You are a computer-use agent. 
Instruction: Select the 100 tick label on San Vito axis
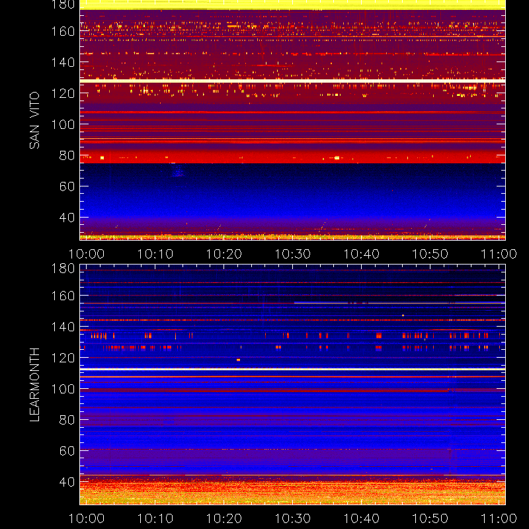(63, 124)
